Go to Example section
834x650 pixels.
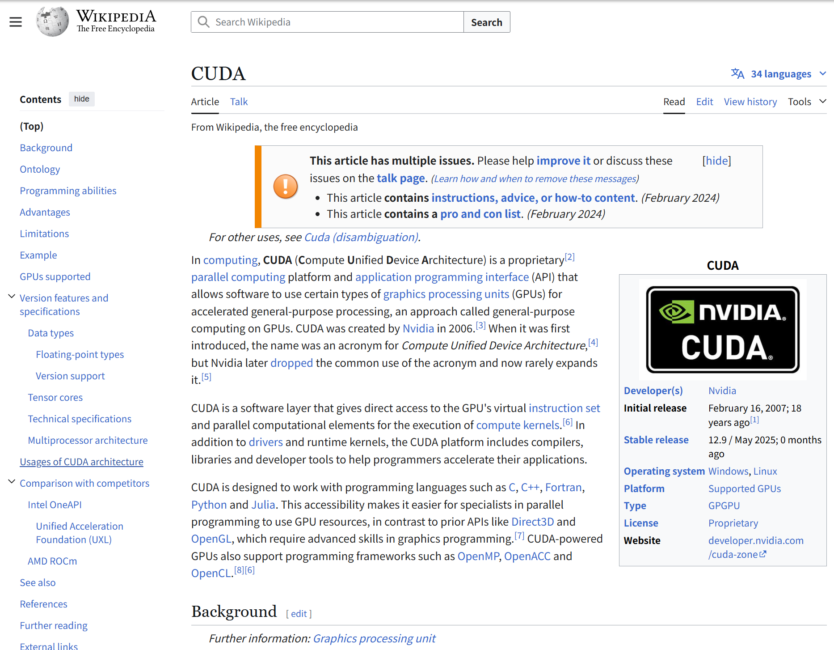[38, 255]
